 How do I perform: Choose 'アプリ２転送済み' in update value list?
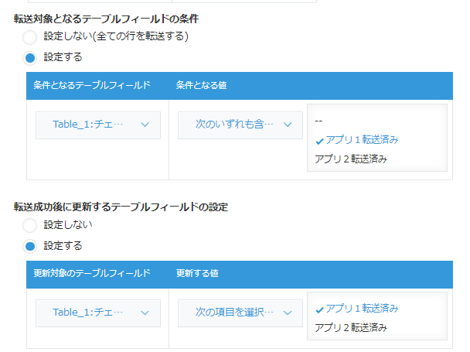(351, 327)
